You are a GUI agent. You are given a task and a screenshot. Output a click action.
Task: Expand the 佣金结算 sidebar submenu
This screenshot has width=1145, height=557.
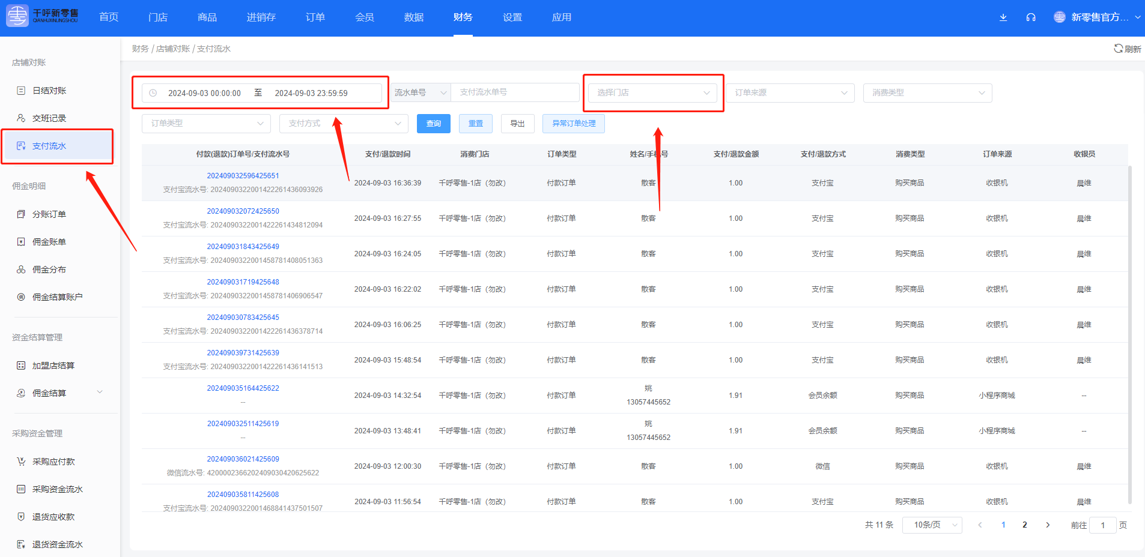[100, 393]
